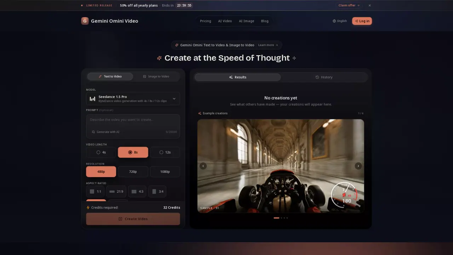Click the Create Video button
This screenshot has width=453, height=255.
[133, 219]
